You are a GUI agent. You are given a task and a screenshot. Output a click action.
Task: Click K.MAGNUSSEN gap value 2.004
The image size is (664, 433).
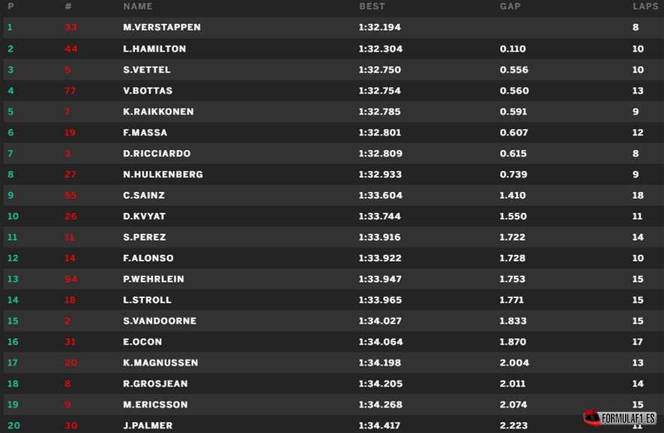[514, 363]
